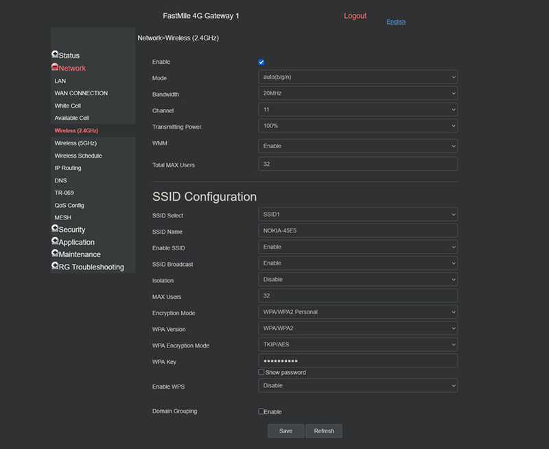
Task: Click the Status section icon in sidebar
Action: [x=55, y=55]
